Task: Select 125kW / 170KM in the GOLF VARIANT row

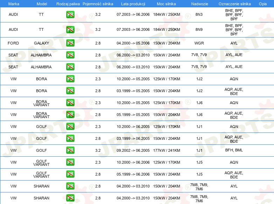Action: pyautogui.click(x=166, y=162)
